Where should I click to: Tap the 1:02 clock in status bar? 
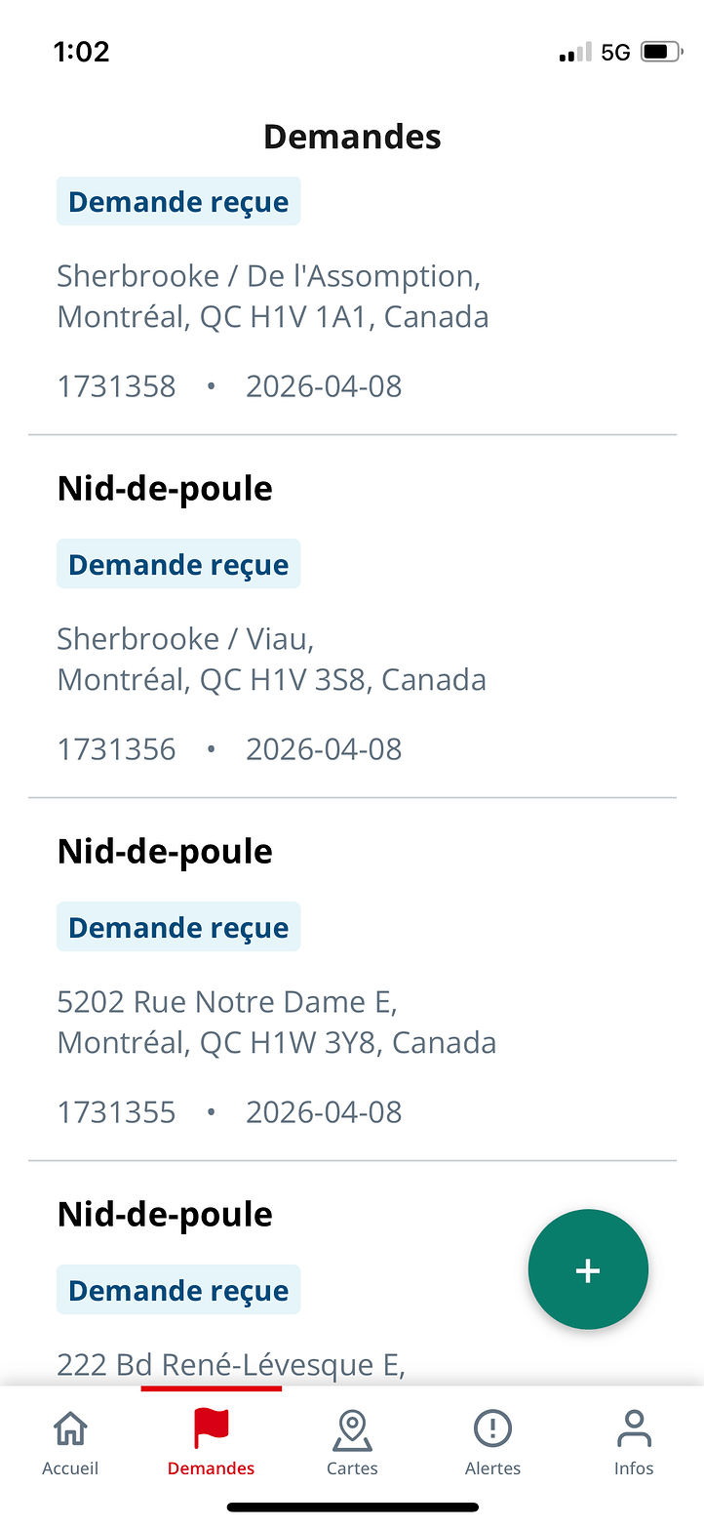coord(82,52)
